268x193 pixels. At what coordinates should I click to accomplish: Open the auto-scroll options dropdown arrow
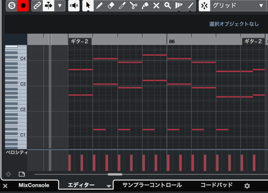[60, 5]
